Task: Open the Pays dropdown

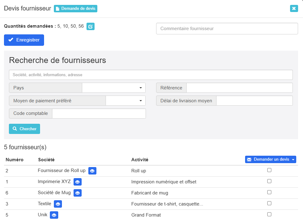Action: (x=114, y=88)
